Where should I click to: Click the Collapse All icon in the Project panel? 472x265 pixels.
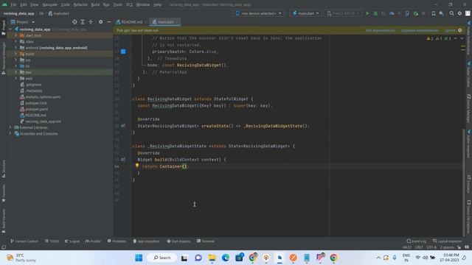tap(91, 22)
